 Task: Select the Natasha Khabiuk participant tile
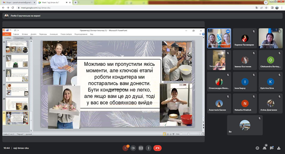pos(245,103)
